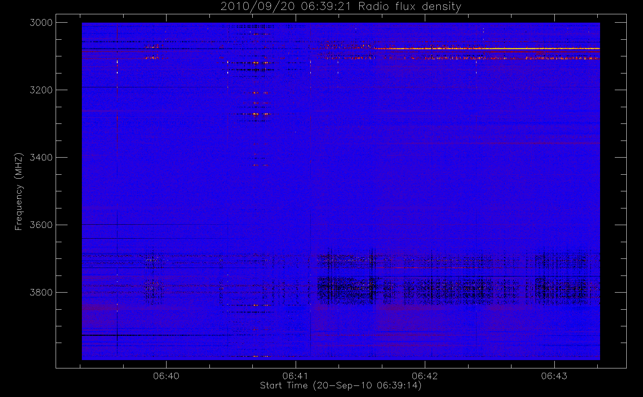Viewport: 643px width, 397px height.
Task: Select the 3600 frequency tick label
Action: [x=41, y=225]
